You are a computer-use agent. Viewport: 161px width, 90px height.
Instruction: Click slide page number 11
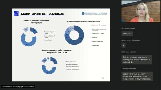pos(103,78)
